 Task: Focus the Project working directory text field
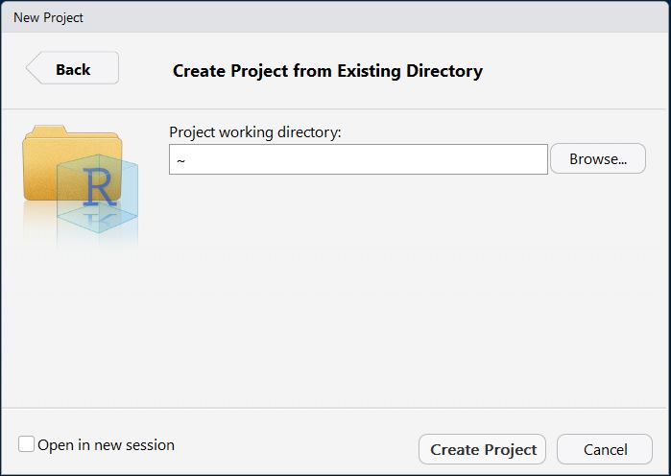click(x=358, y=159)
